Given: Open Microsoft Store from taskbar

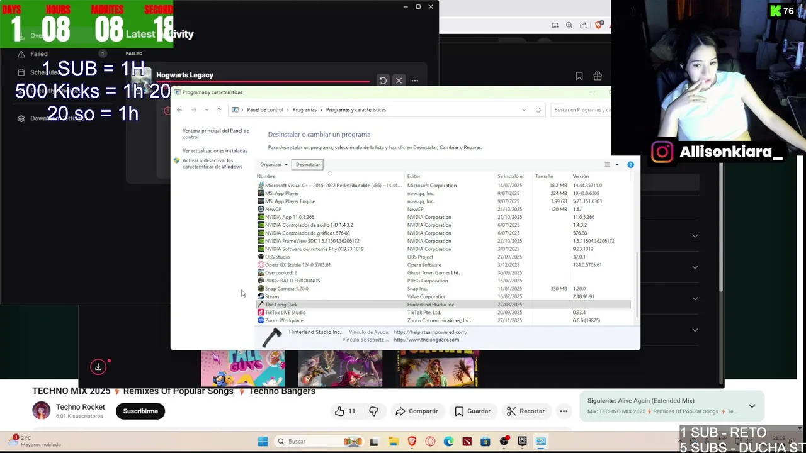Looking at the screenshot, I should (485, 442).
